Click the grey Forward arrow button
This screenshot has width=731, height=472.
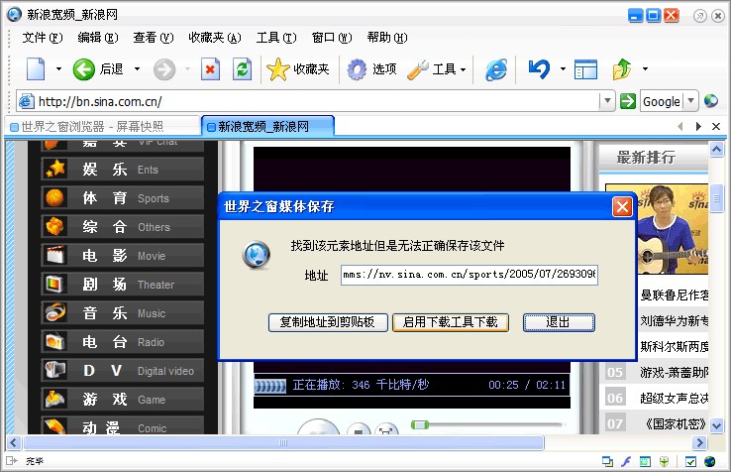tap(164, 69)
